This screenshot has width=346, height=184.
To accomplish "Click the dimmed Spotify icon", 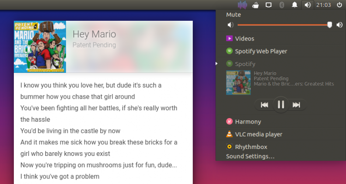I will 229,64.
